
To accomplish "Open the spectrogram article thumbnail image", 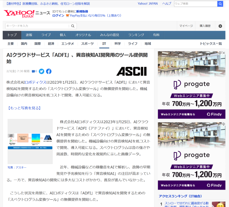I will coord(30,141).
